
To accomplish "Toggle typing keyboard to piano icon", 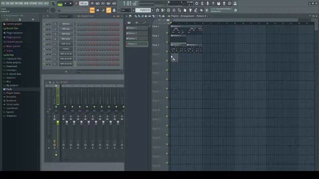I will (92, 10).
